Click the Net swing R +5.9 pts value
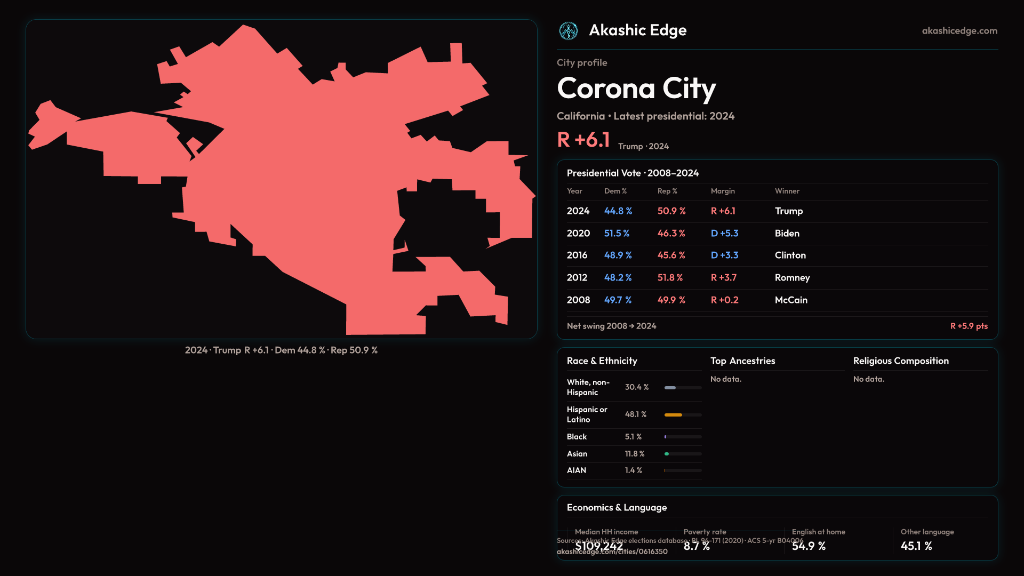This screenshot has height=576, width=1024. 969,326
